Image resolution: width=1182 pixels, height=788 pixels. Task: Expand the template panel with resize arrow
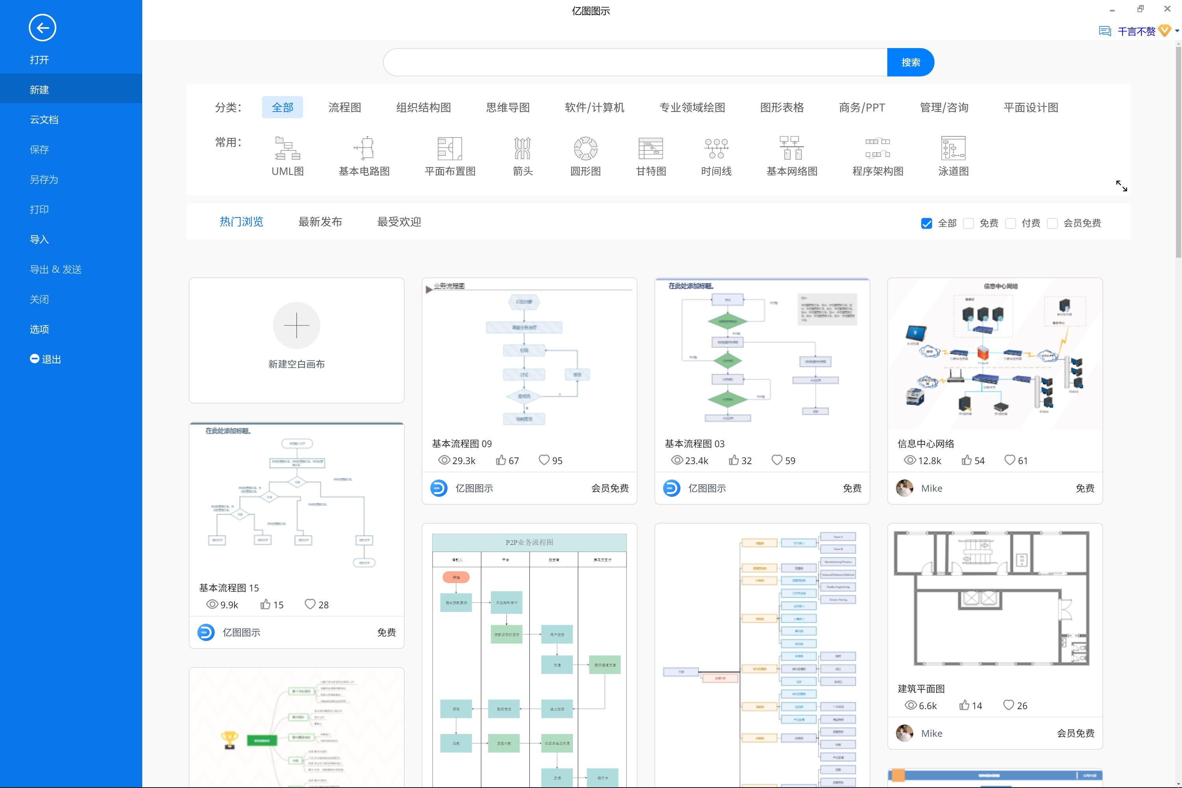point(1123,186)
